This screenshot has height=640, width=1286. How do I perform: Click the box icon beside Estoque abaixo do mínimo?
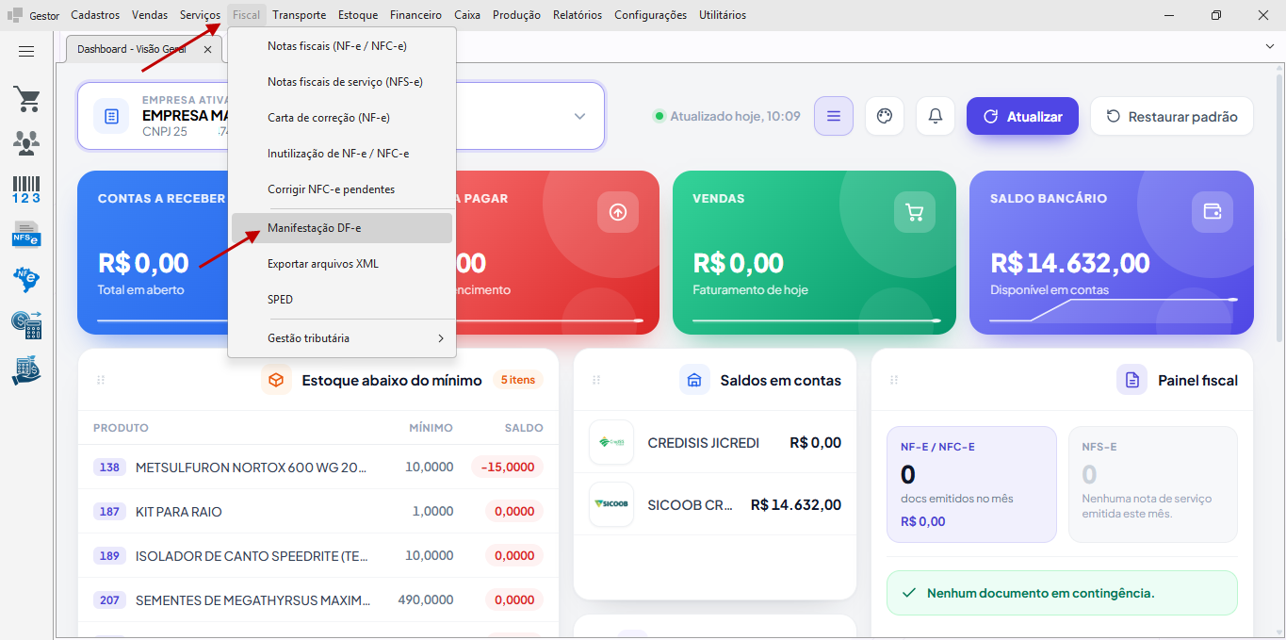pyautogui.click(x=276, y=380)
